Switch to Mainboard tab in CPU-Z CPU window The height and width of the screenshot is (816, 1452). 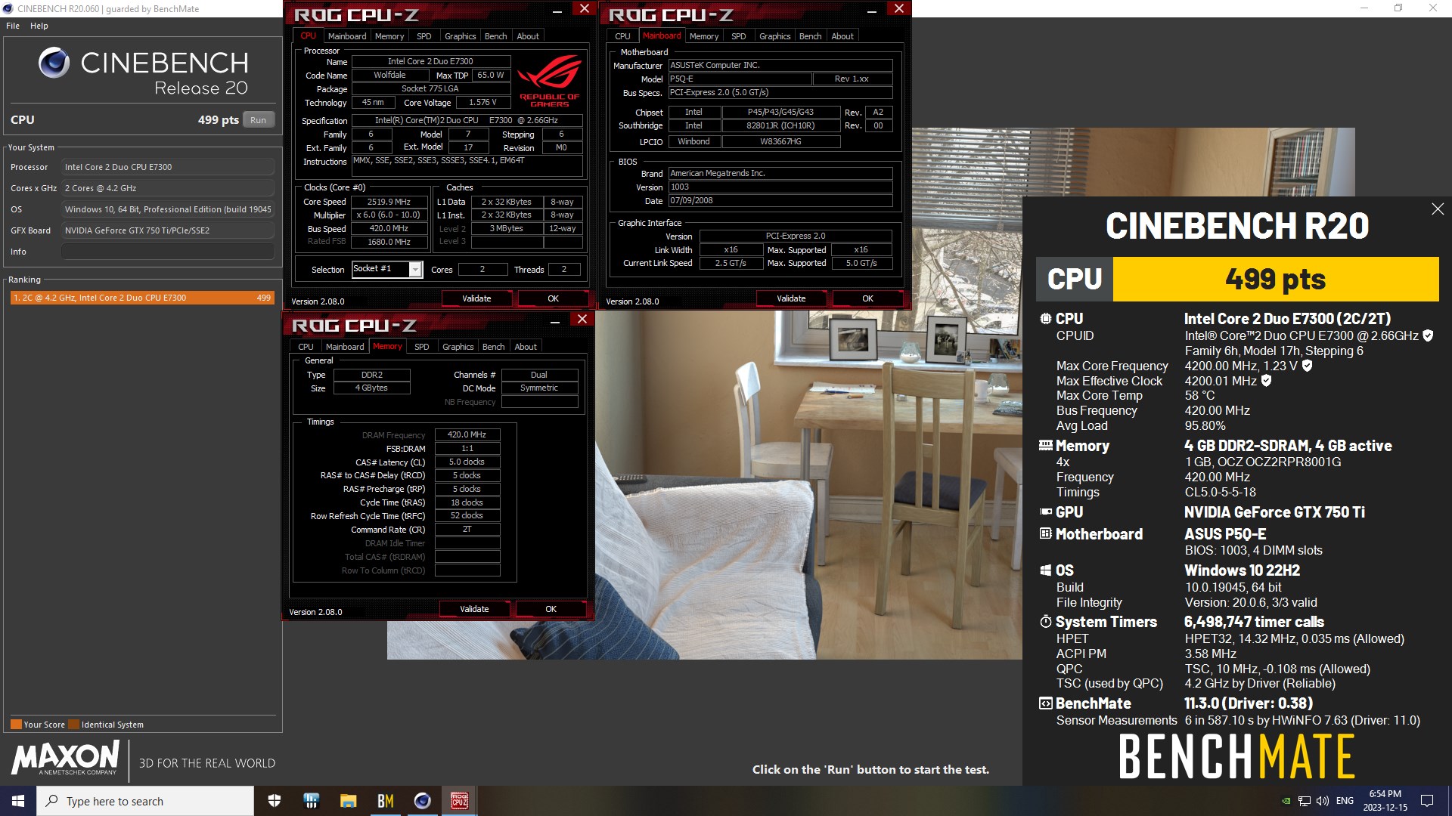pyautogui.click(x=347, y=36)
